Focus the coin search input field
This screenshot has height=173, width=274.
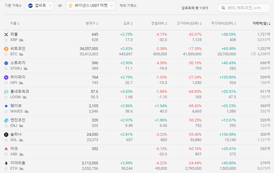(244, 8)
